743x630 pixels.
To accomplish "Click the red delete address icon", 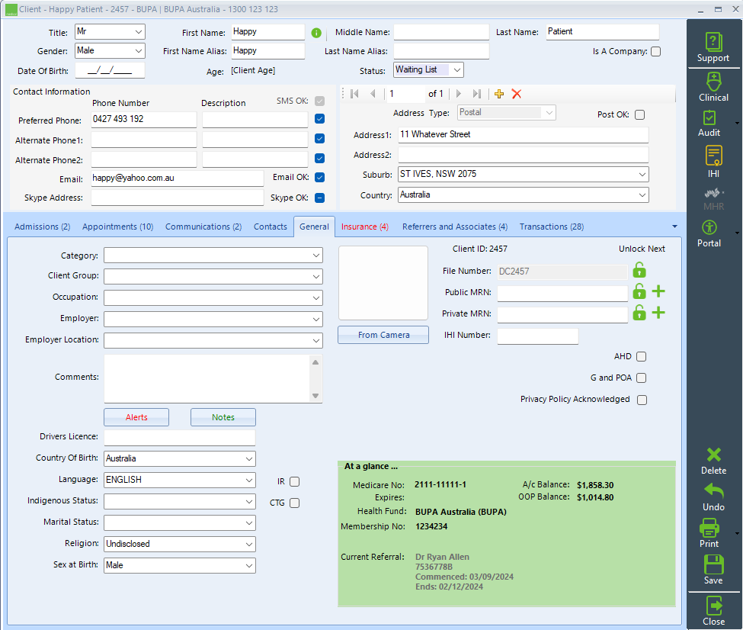I will click(x=517, y=94).
